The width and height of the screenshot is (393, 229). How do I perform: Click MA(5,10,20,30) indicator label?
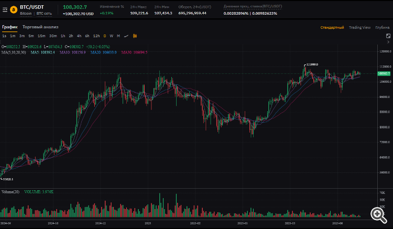14,52
